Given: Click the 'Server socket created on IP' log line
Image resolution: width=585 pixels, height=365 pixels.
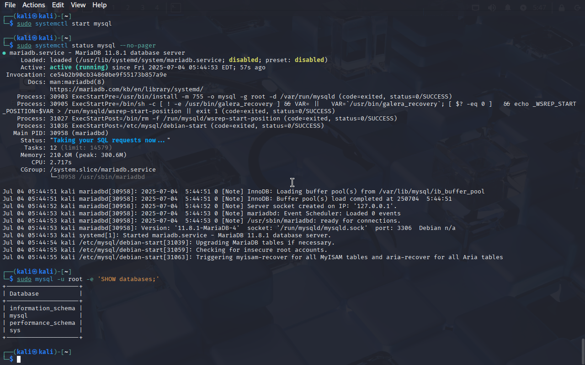Looking at the screenshot, I should pyautogui.click(x=200, y=206).
